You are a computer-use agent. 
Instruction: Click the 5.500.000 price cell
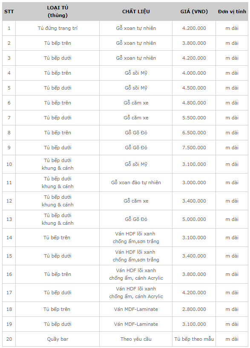tap(194, 118)
